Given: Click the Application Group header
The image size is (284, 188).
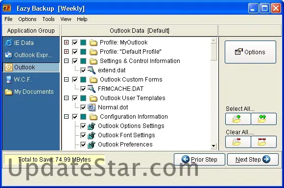Looking at the screenshot, I should tap(31, 31).
